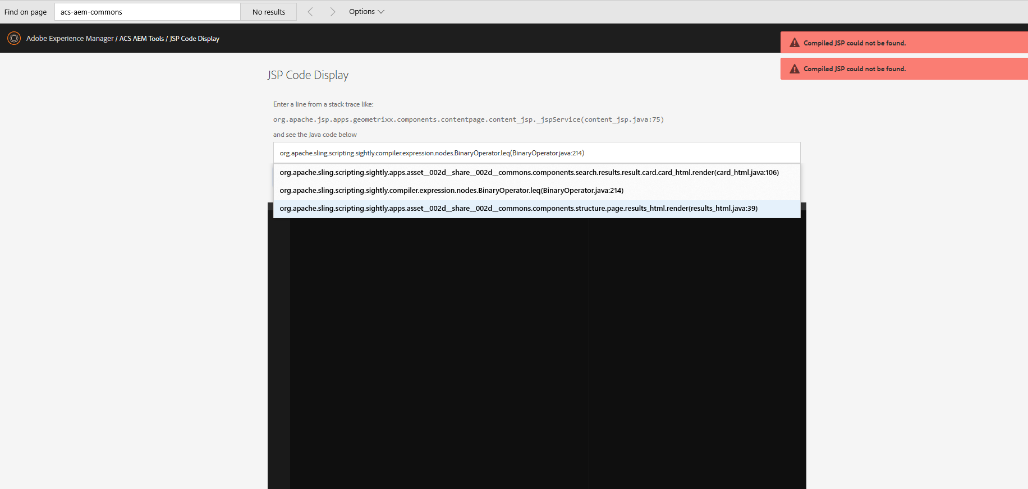Screen dimensions: 1028x489
Task: Open the find Options dropdown
Action: coord(366,12)
